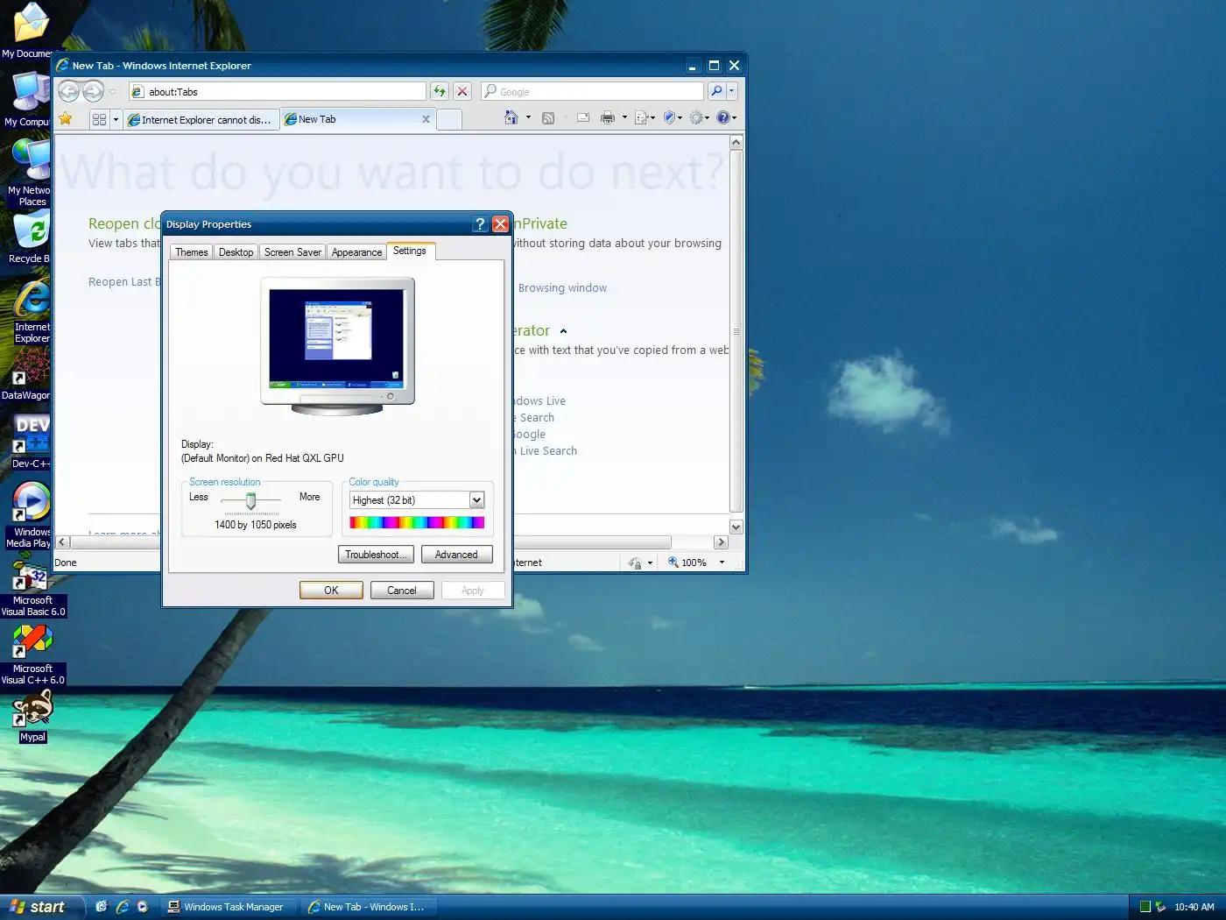The height and width of the screenshot is (920, 1226).
Task: Click the color quality spectrum bar
Action: click(417, 522)
